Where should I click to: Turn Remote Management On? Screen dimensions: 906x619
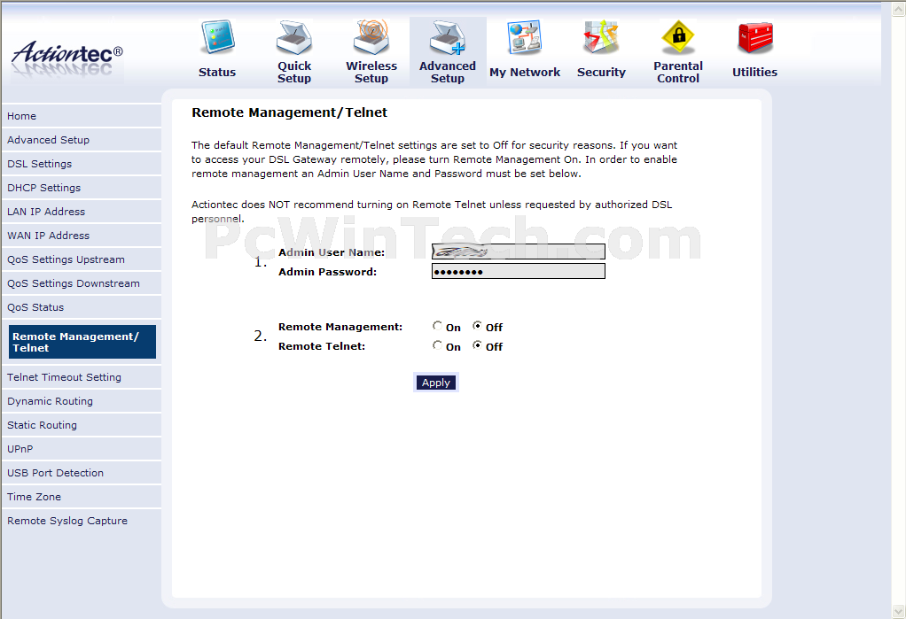tap(437, 326)
